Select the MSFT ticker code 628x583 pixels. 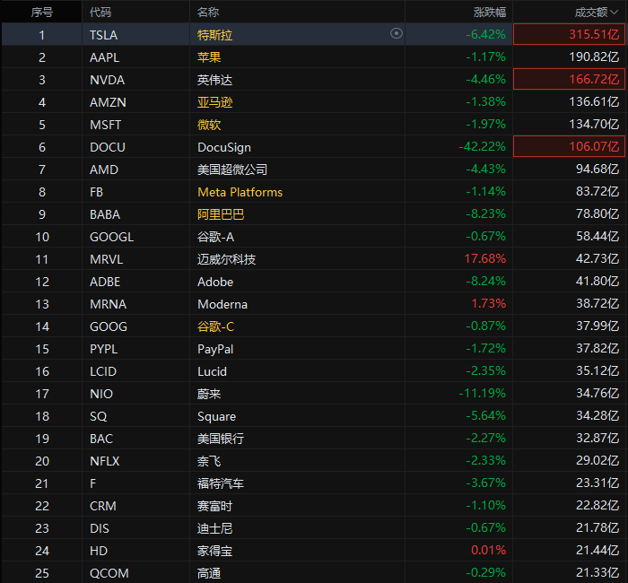coord(105,125)
